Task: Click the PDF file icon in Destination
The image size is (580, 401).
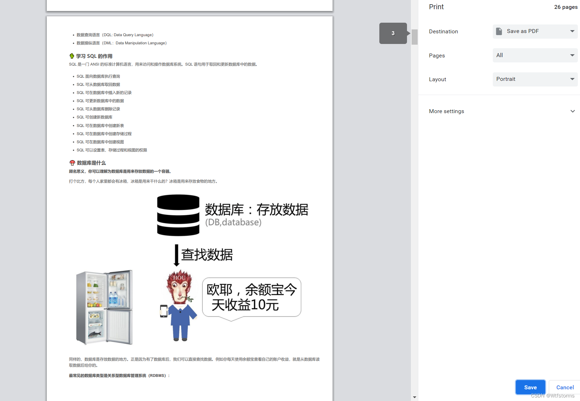Action: click(x=499, y=31)
